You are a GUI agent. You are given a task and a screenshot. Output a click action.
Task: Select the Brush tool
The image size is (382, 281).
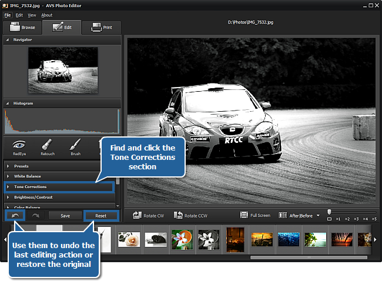click(76, 148)
